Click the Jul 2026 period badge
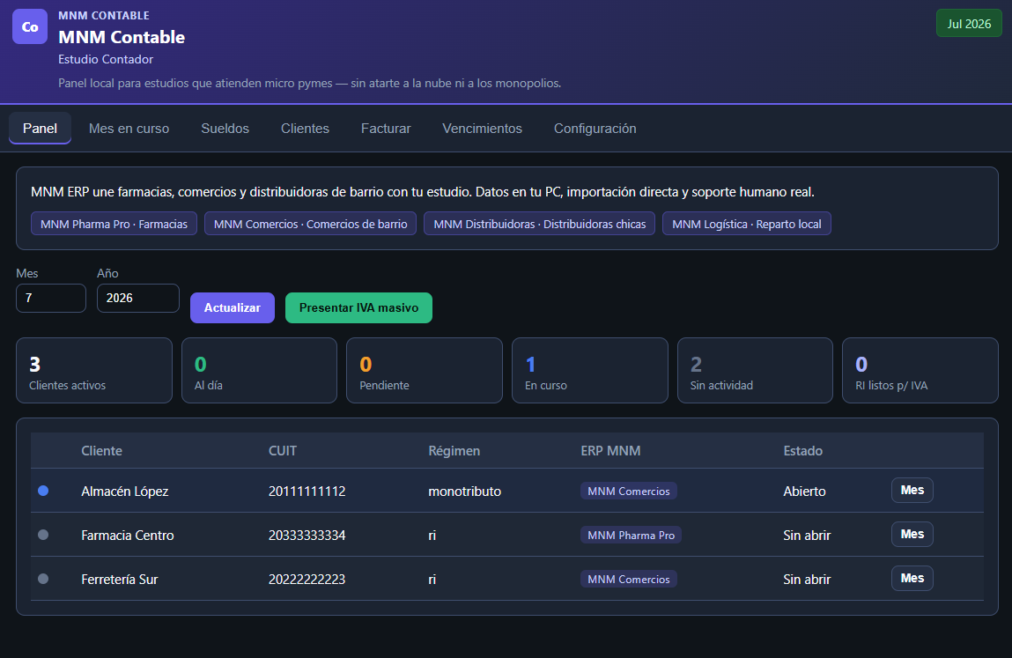1012x658 pixels. pyautogui.click(x=969, y=24)
